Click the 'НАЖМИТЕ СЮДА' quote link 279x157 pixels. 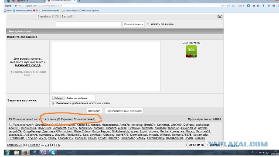click(x=28, y=65)
